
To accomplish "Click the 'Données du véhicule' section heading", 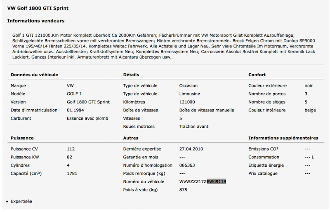I will (x=34, y=75).
